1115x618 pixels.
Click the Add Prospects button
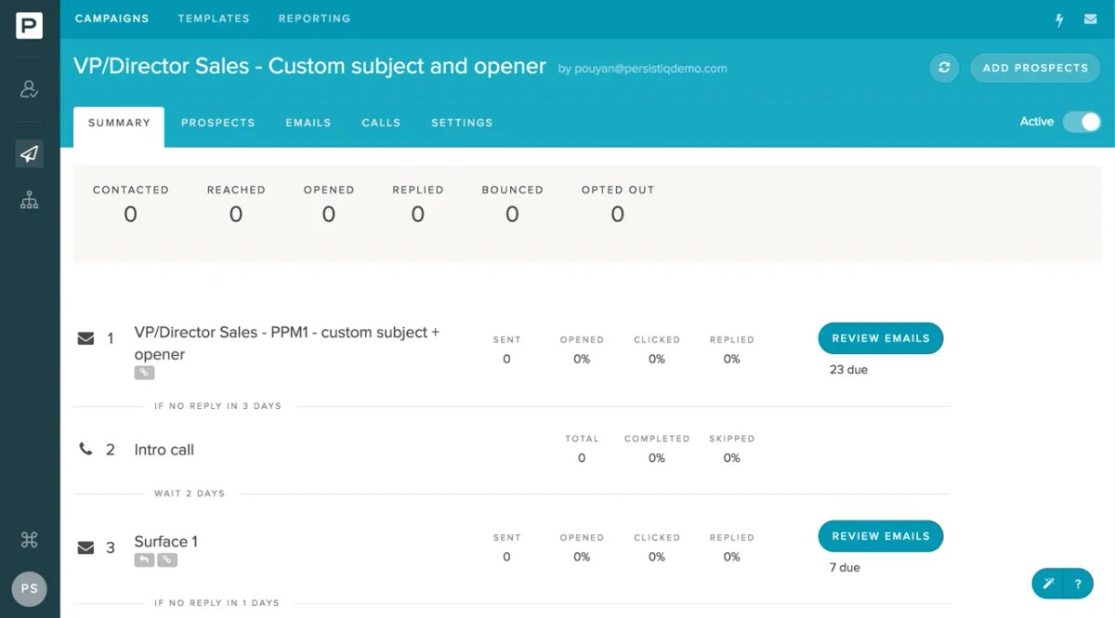1035,68
